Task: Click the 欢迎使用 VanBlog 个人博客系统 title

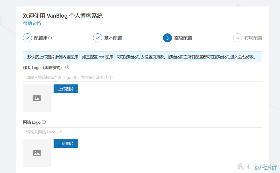Action: pos(63,16)
